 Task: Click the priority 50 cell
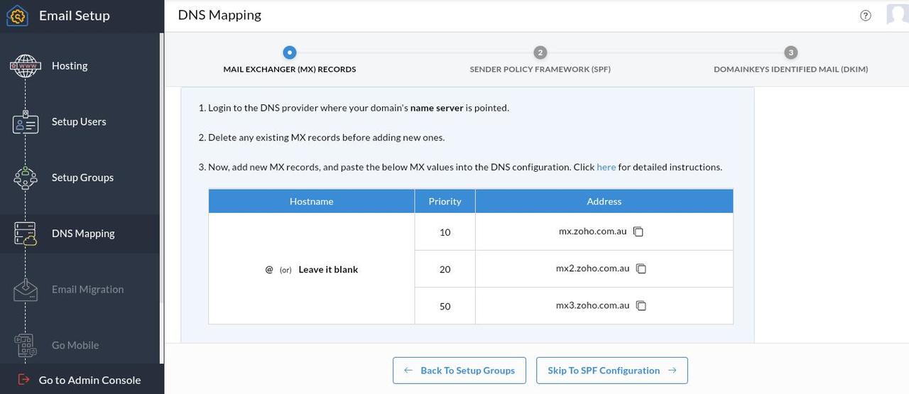445,306
